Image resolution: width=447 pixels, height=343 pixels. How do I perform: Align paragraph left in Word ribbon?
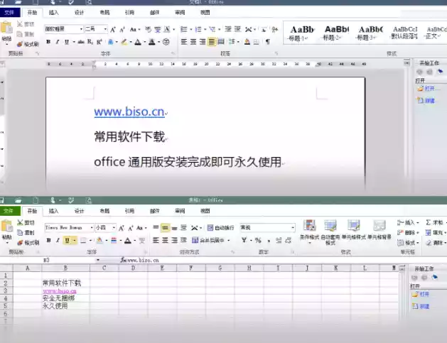pyautogui.click(x=184, y=42)
